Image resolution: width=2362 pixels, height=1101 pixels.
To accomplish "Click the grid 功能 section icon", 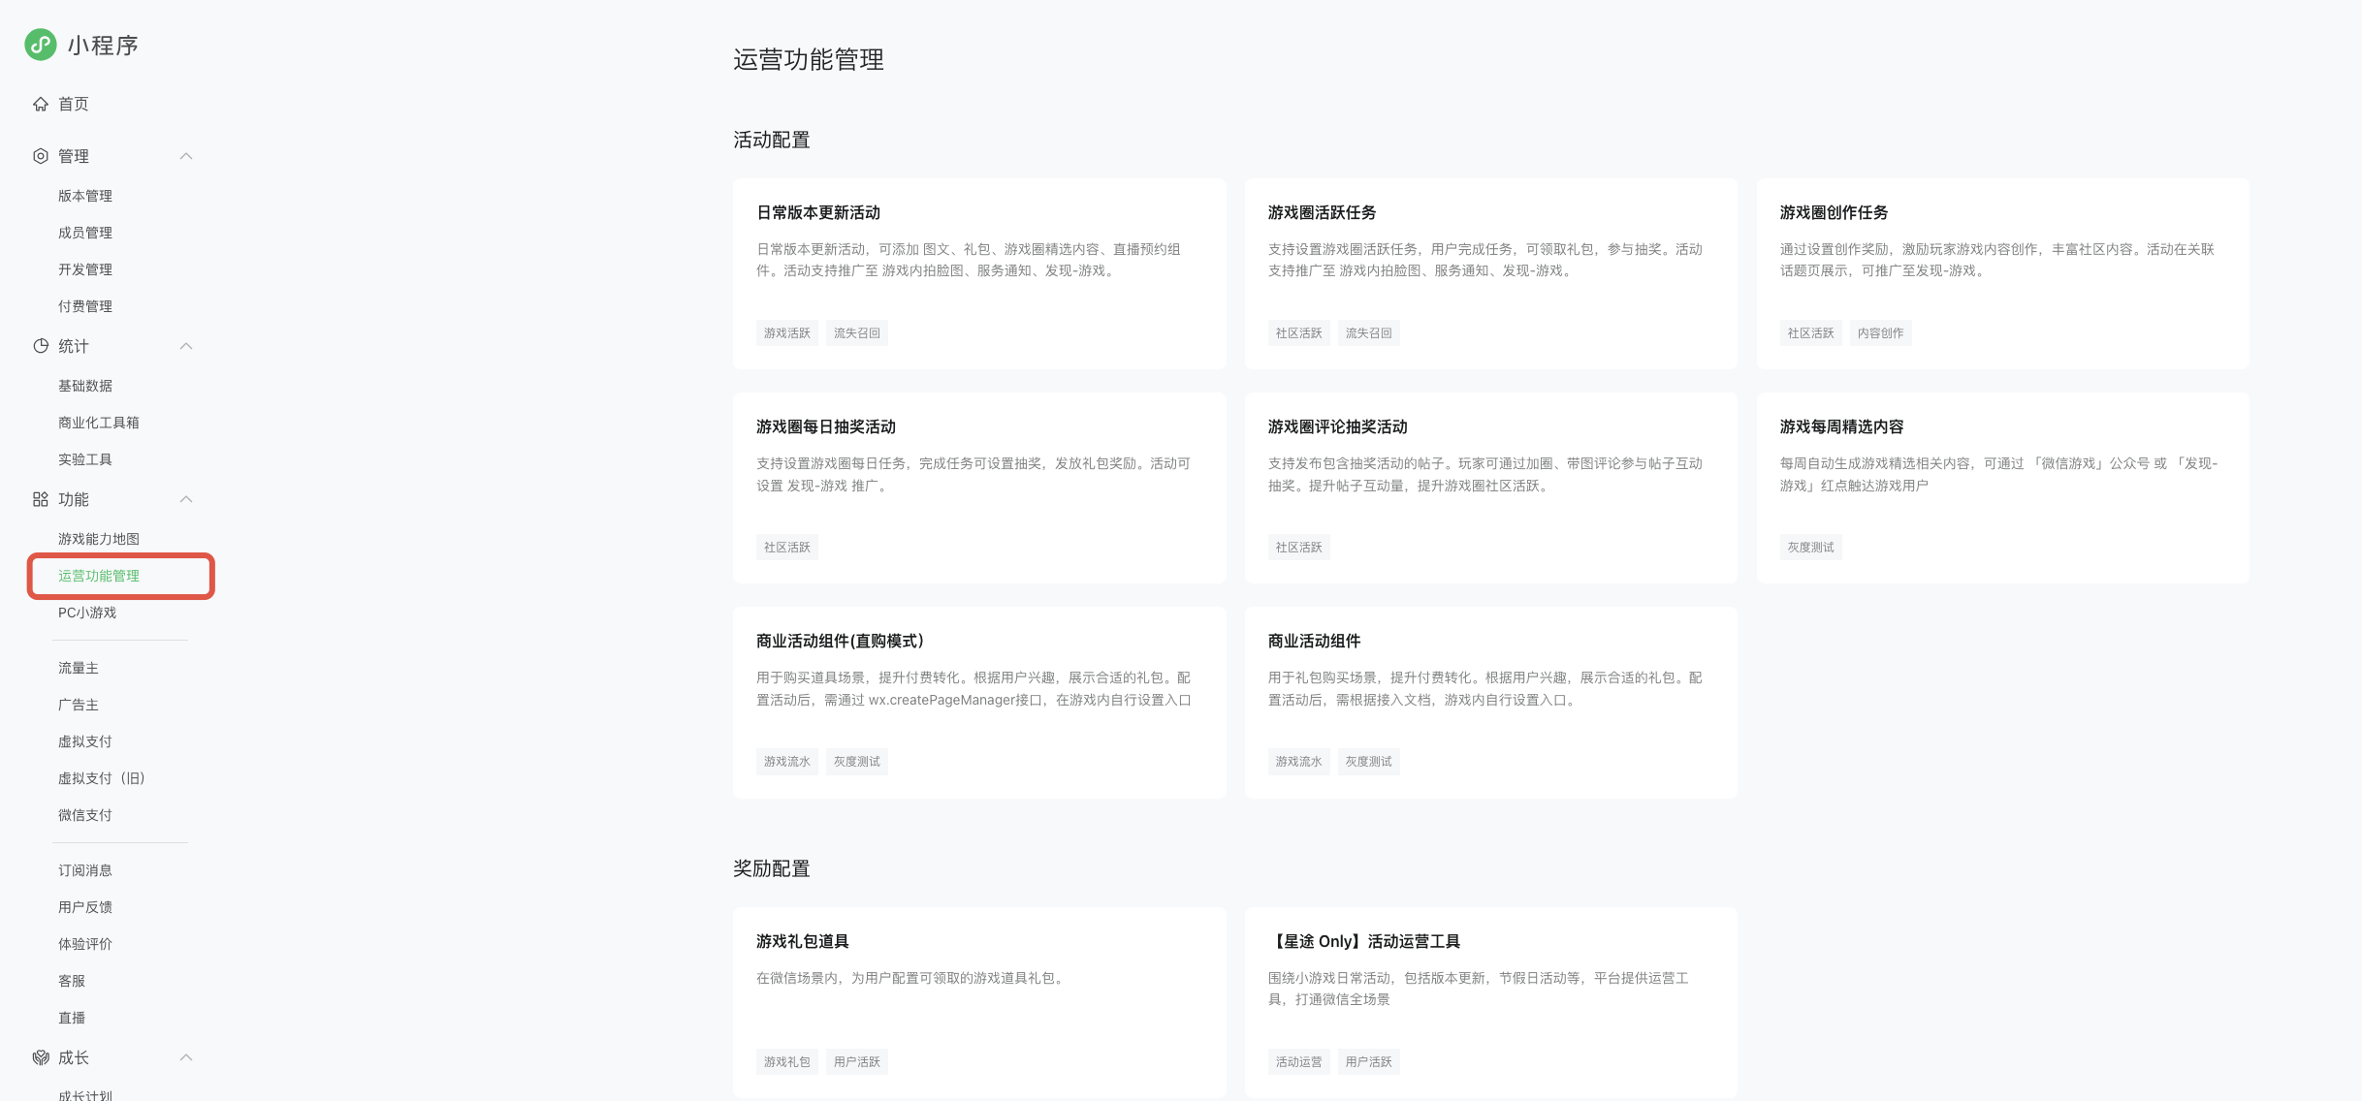I will coord(41,499).
